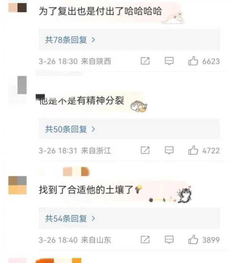The image size is (230, 263).
Task: Like the comment from 山东
Action: (193, 239)
